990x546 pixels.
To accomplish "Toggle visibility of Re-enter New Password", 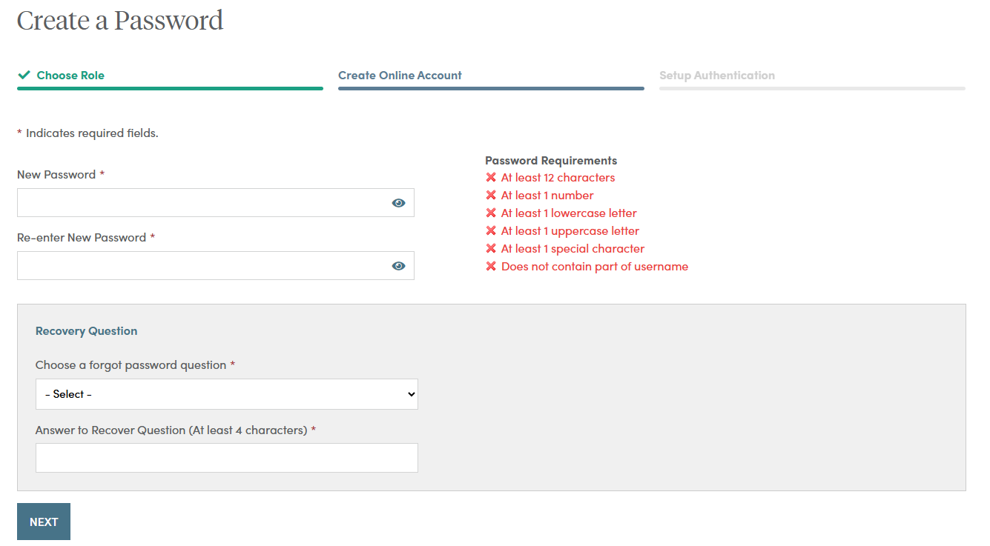I will point(398,266).
